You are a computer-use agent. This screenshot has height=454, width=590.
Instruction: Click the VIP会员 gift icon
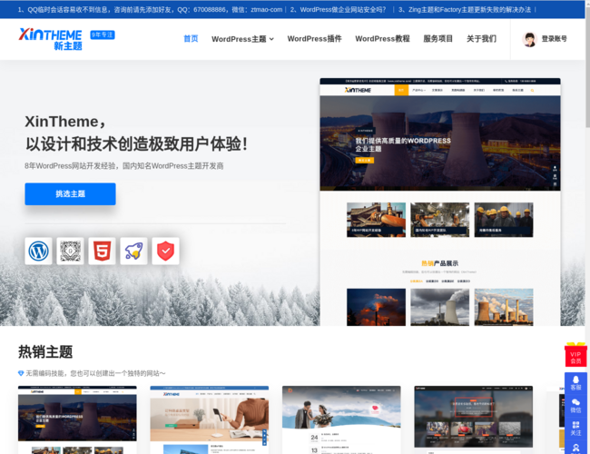tap(575, 355)
